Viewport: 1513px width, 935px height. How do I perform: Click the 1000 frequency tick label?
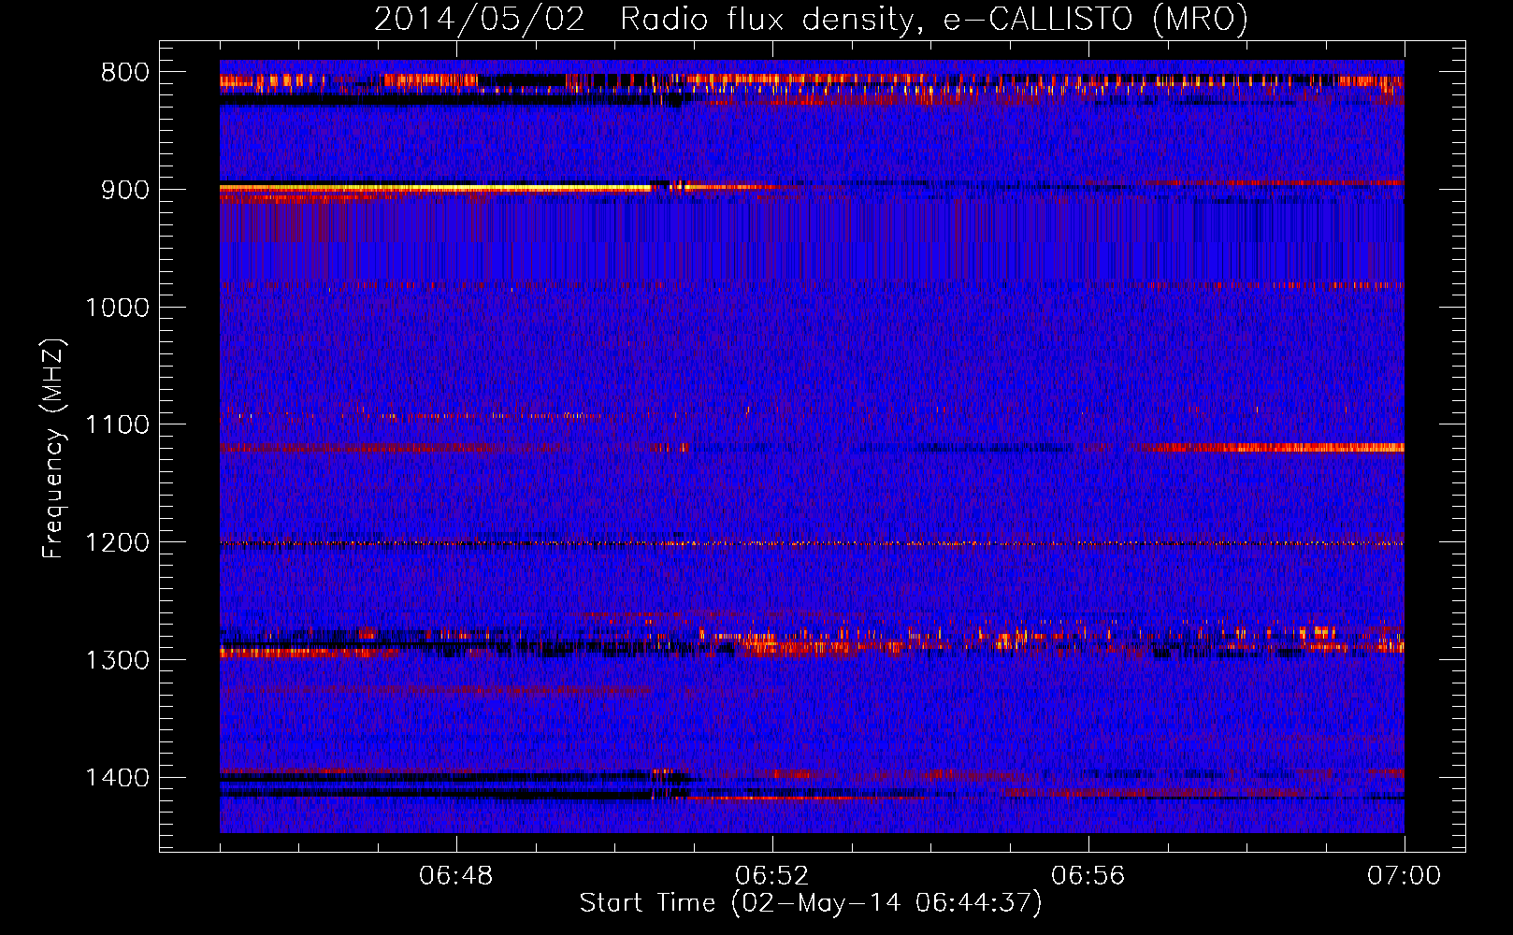pos(118,308)
